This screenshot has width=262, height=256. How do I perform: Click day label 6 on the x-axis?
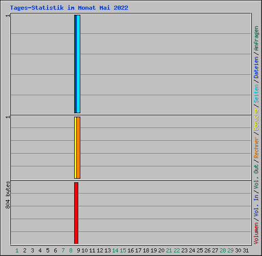[x=55, y=250]
